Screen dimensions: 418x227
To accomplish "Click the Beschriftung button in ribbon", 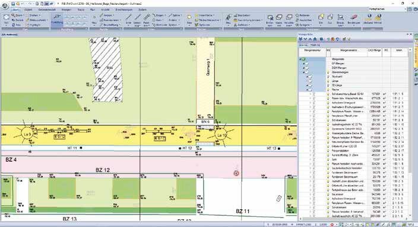I will (x=110, y=25).
